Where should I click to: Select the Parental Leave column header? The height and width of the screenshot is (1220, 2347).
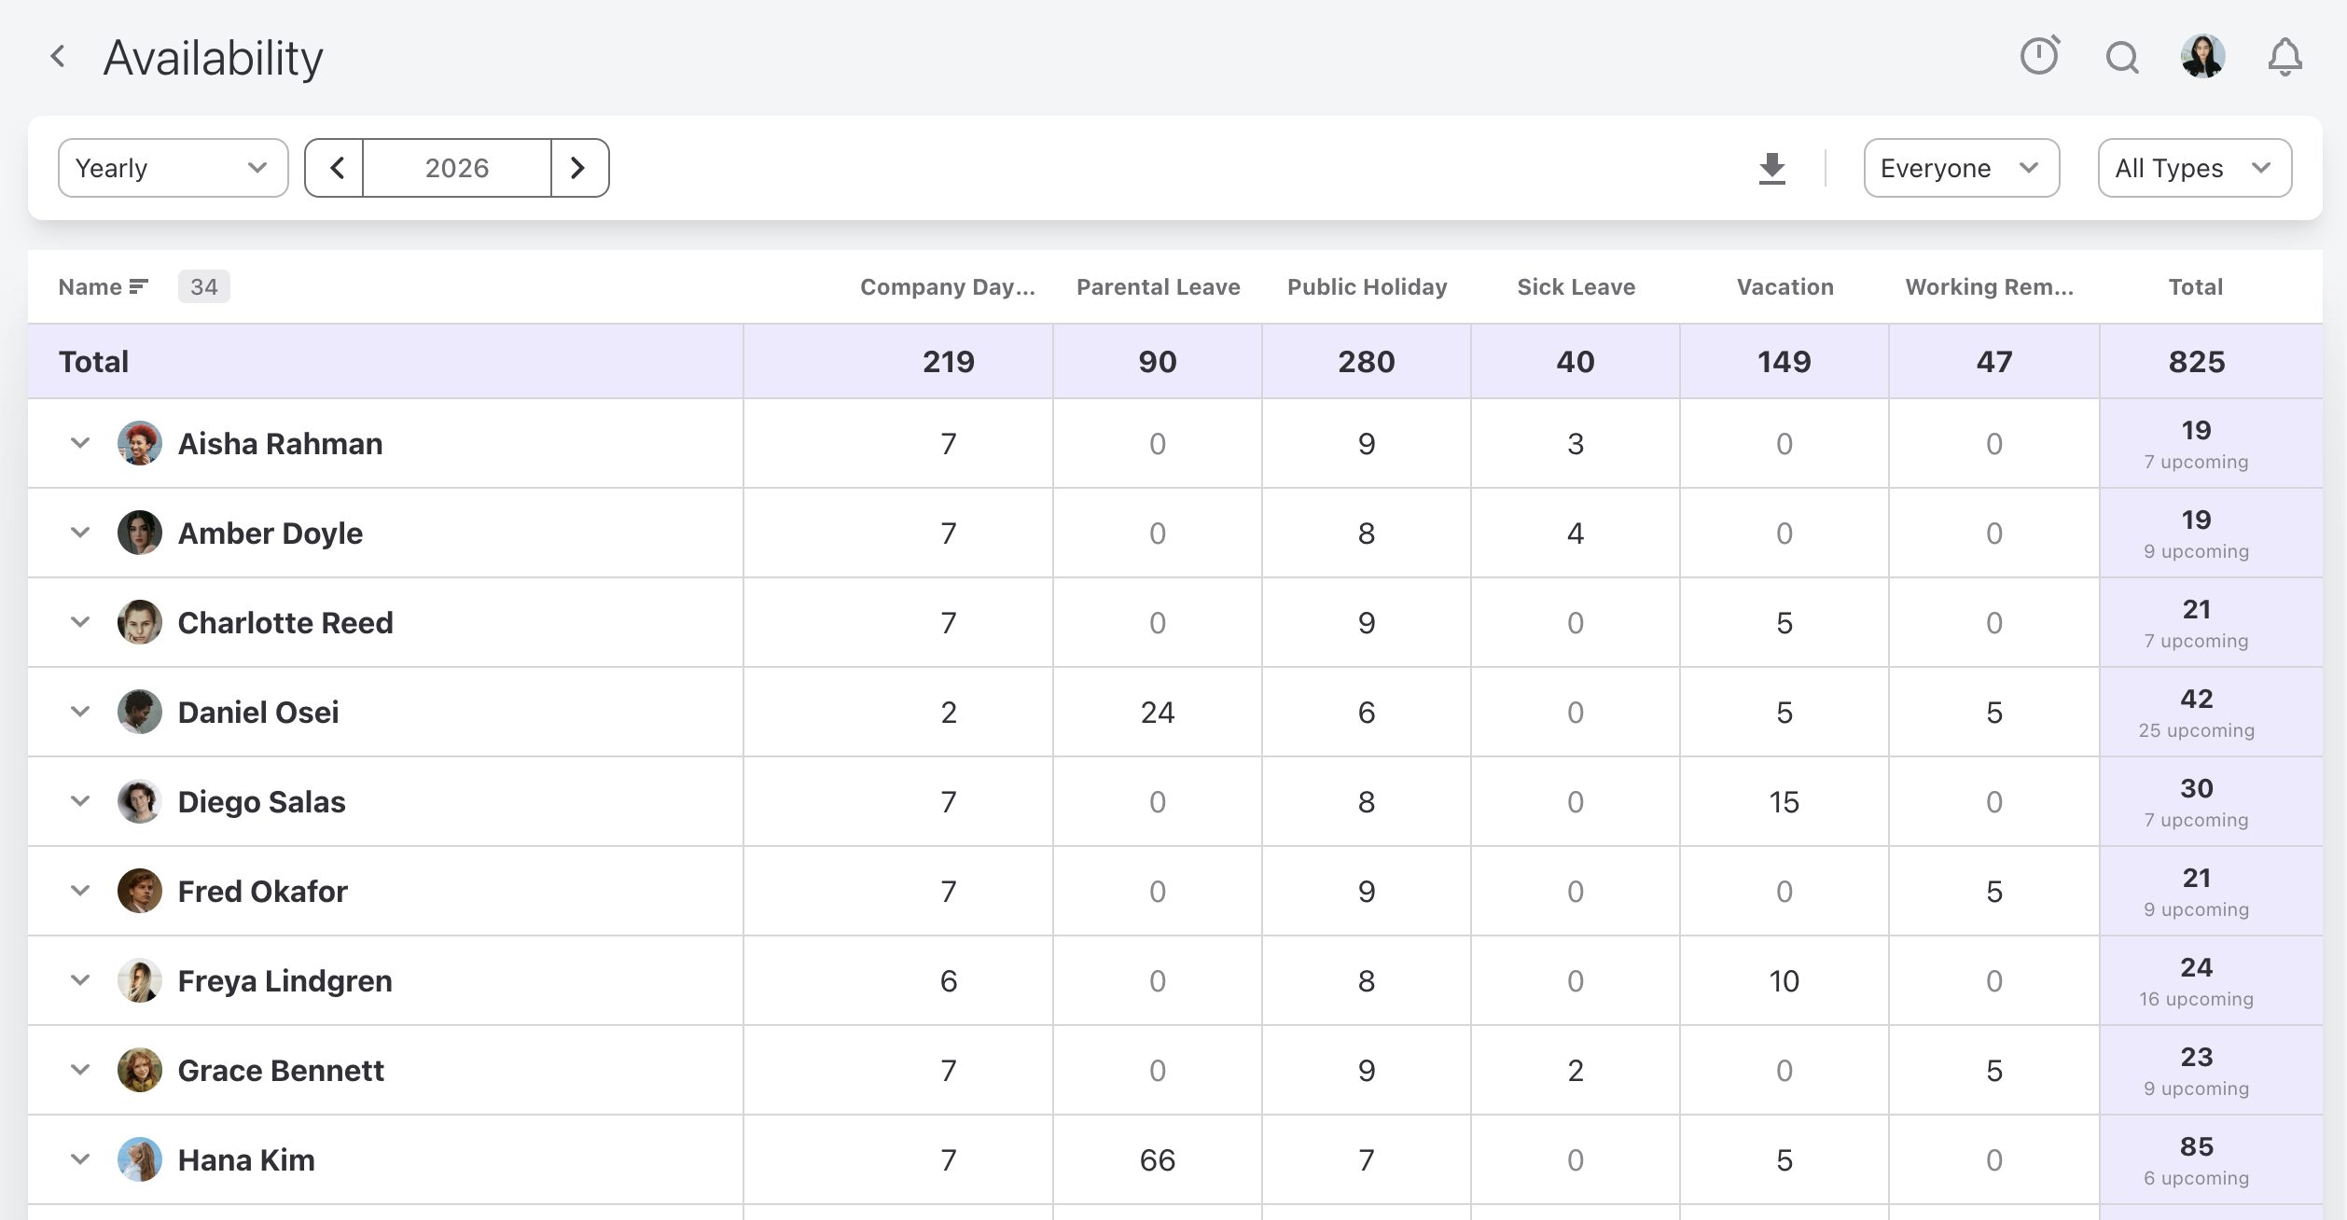(x=1158, y=287)
